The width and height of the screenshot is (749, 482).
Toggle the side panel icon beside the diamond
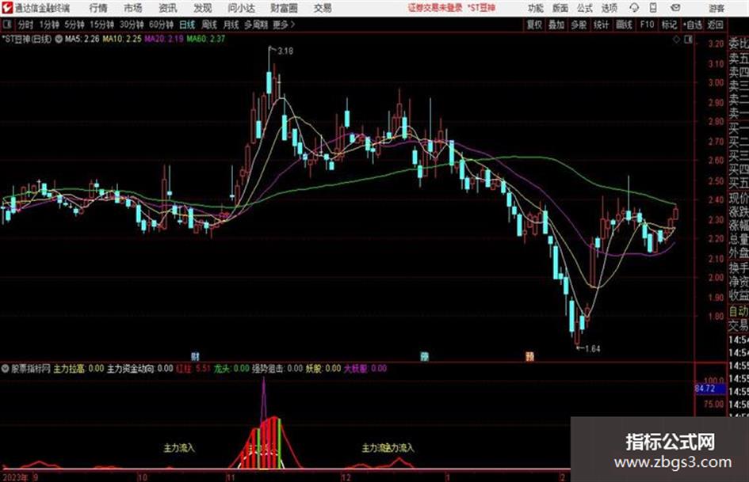click(x=688, y=40)
